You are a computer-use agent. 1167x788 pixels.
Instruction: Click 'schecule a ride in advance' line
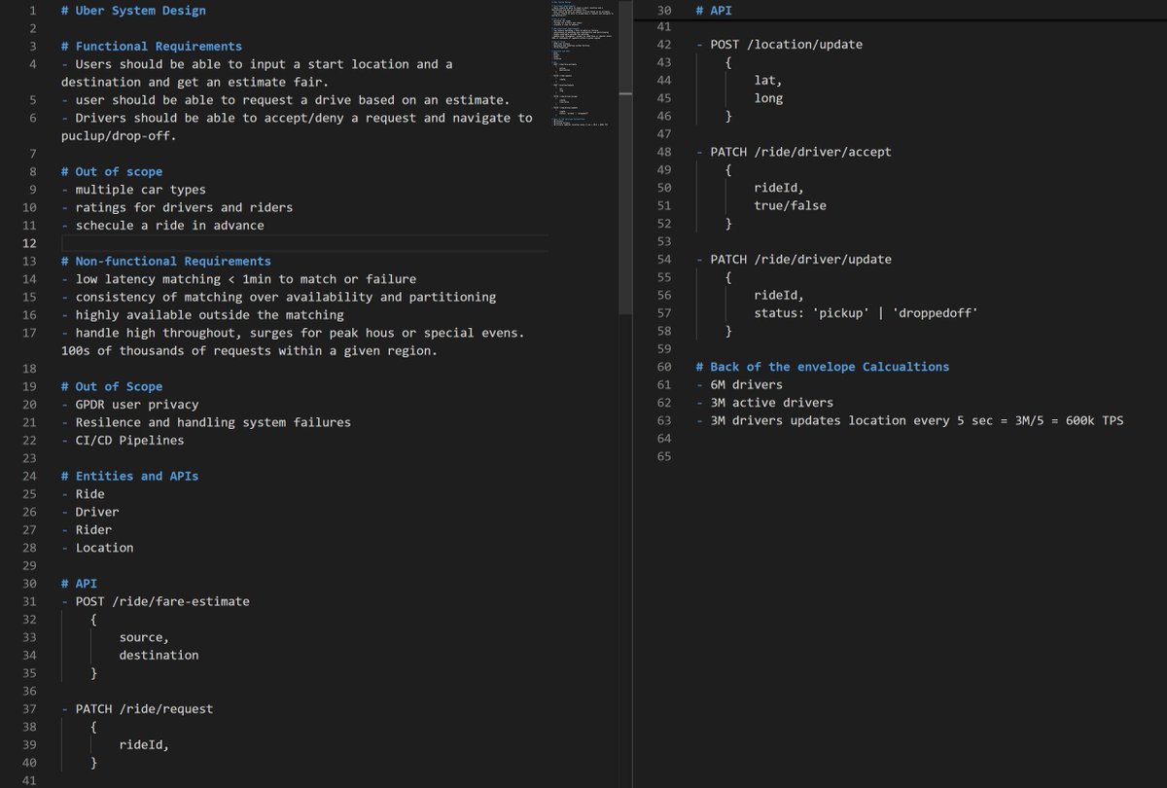(x=161, y=225)
